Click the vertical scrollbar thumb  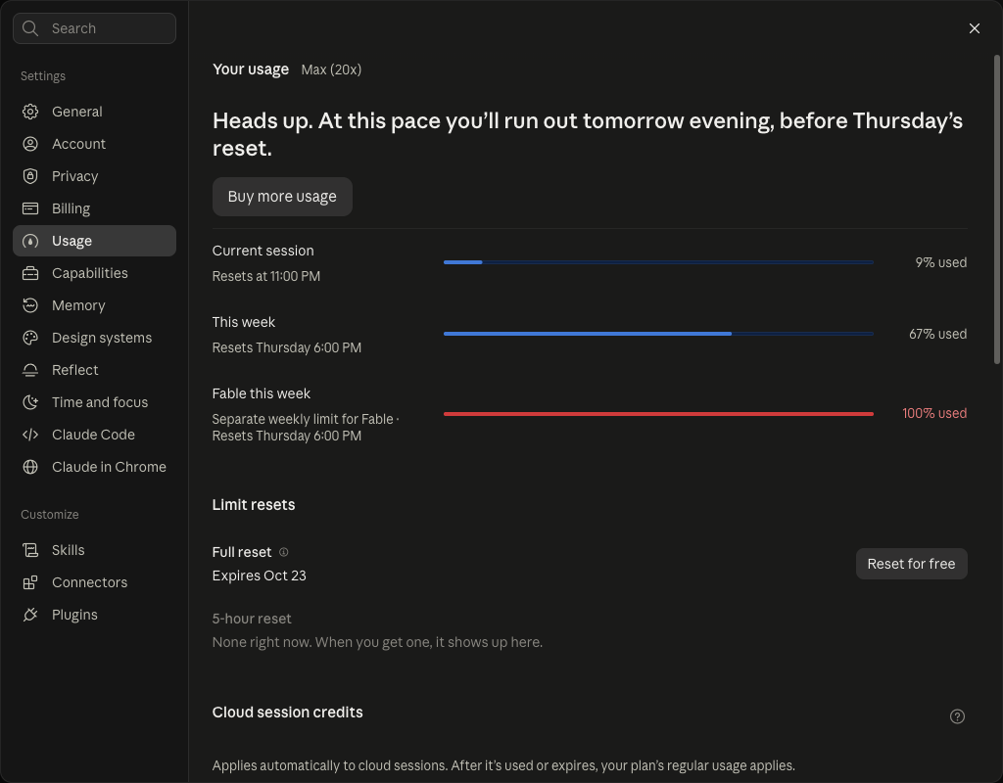coord(996,209)
